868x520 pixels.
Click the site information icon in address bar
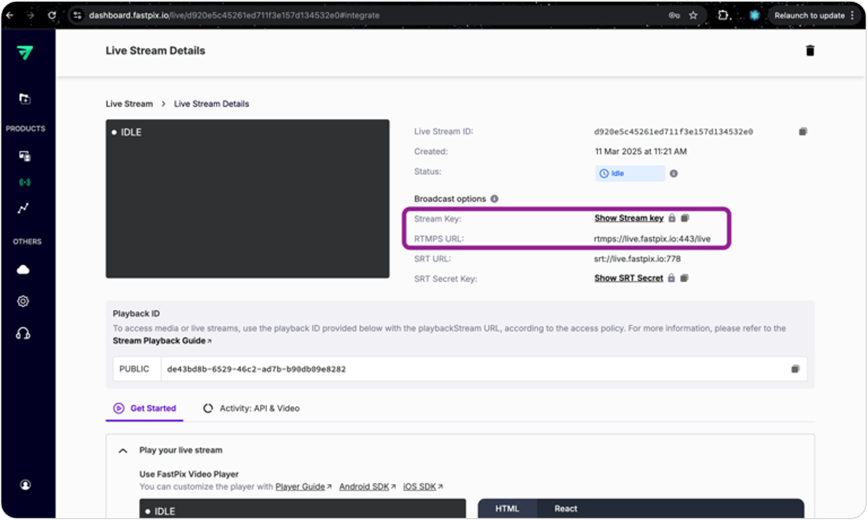point(77,15)
